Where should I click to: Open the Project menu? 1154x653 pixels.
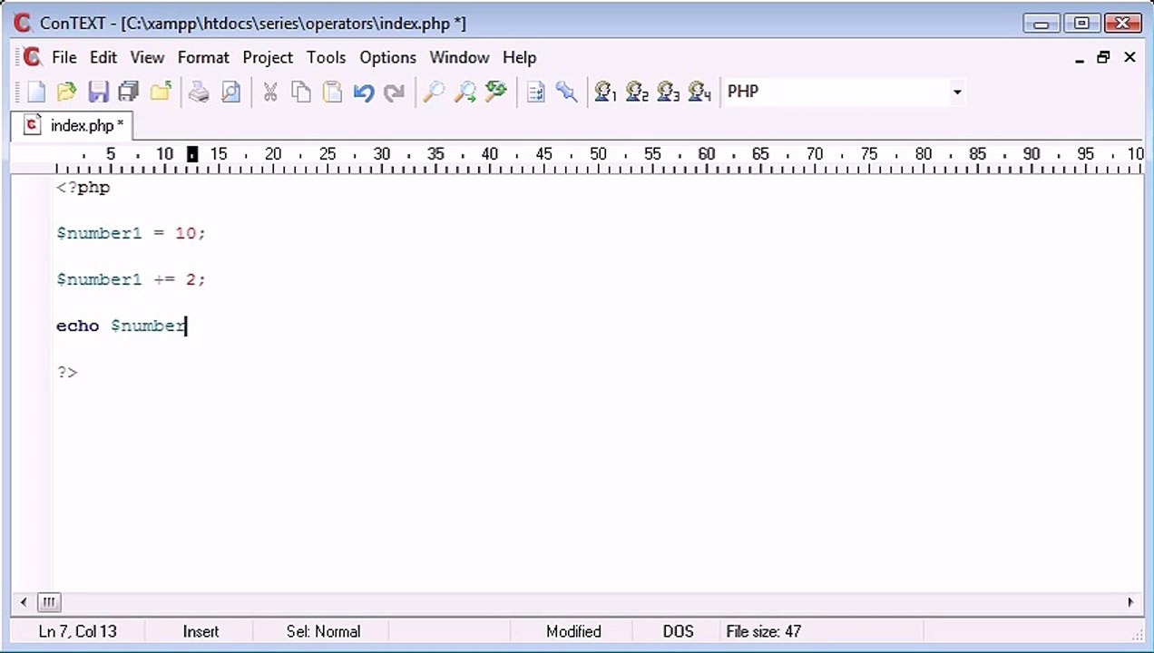tap(268, 57)
